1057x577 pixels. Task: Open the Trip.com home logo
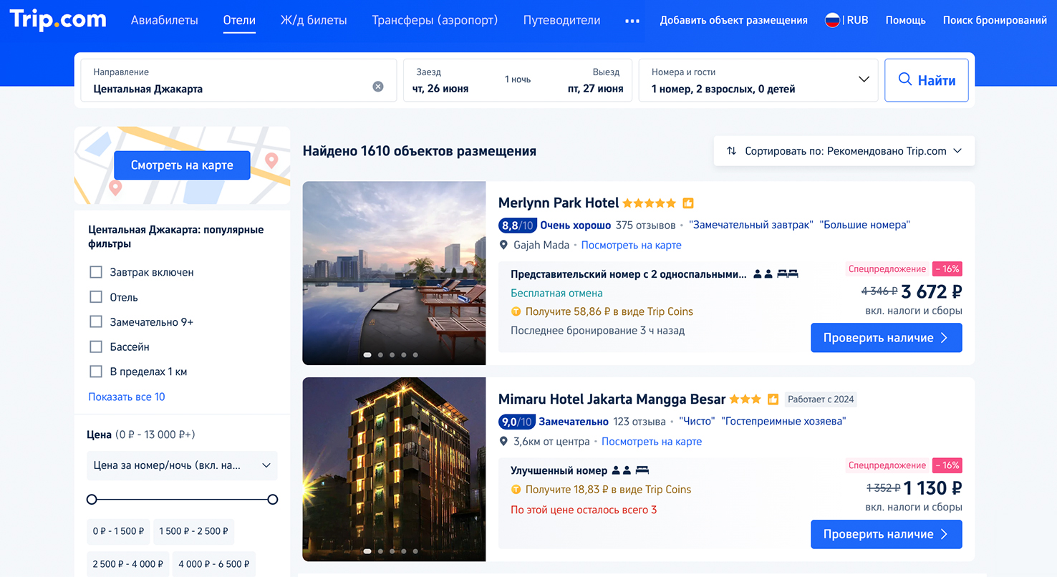point(58,20)
